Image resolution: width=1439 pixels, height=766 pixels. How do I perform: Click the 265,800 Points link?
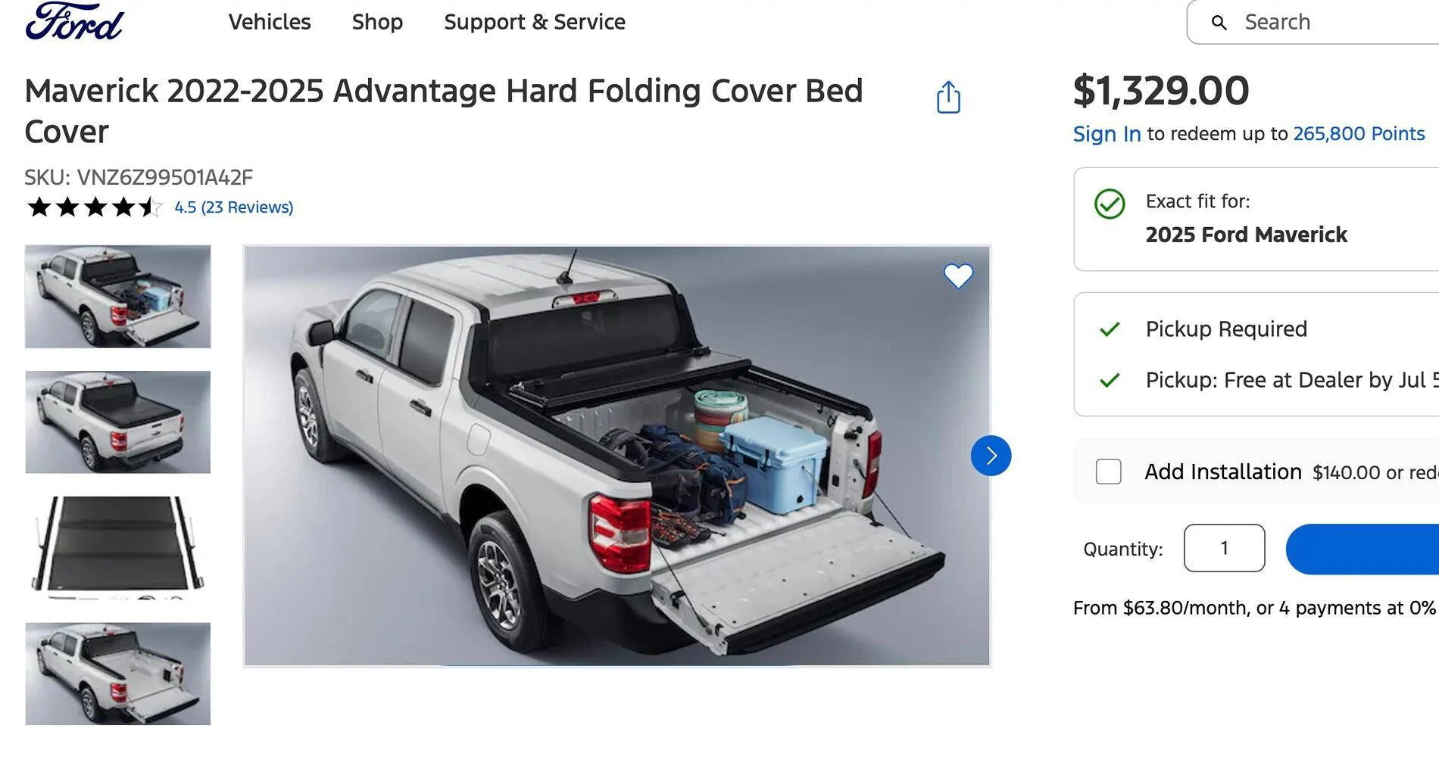coord(1359,134)
